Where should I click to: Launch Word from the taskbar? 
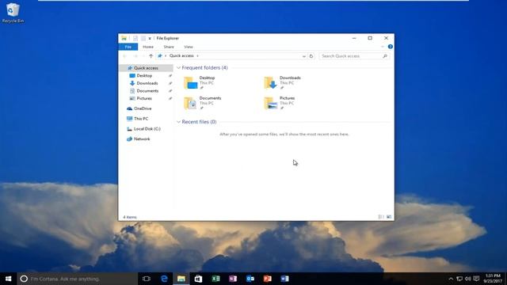(x=284, y=279)
